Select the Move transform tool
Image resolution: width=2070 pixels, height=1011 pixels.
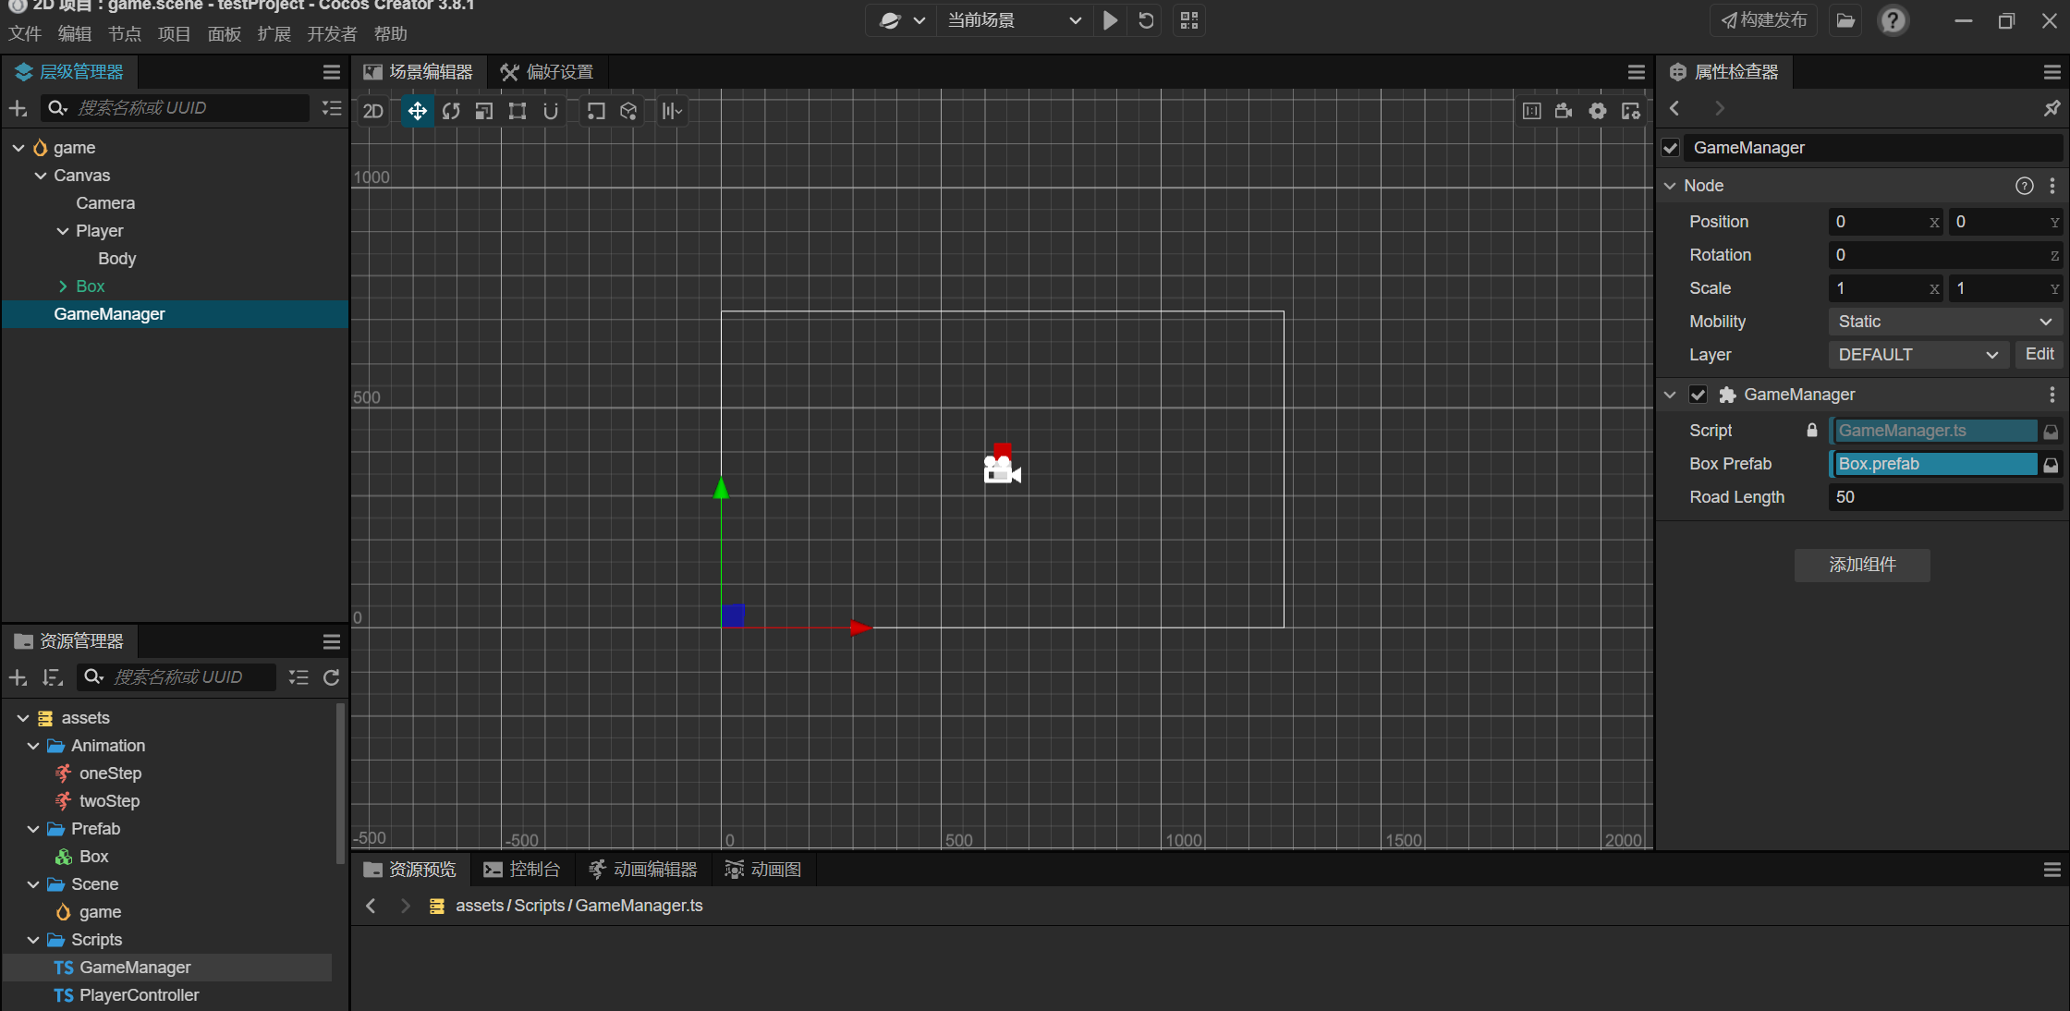(417, 112)
